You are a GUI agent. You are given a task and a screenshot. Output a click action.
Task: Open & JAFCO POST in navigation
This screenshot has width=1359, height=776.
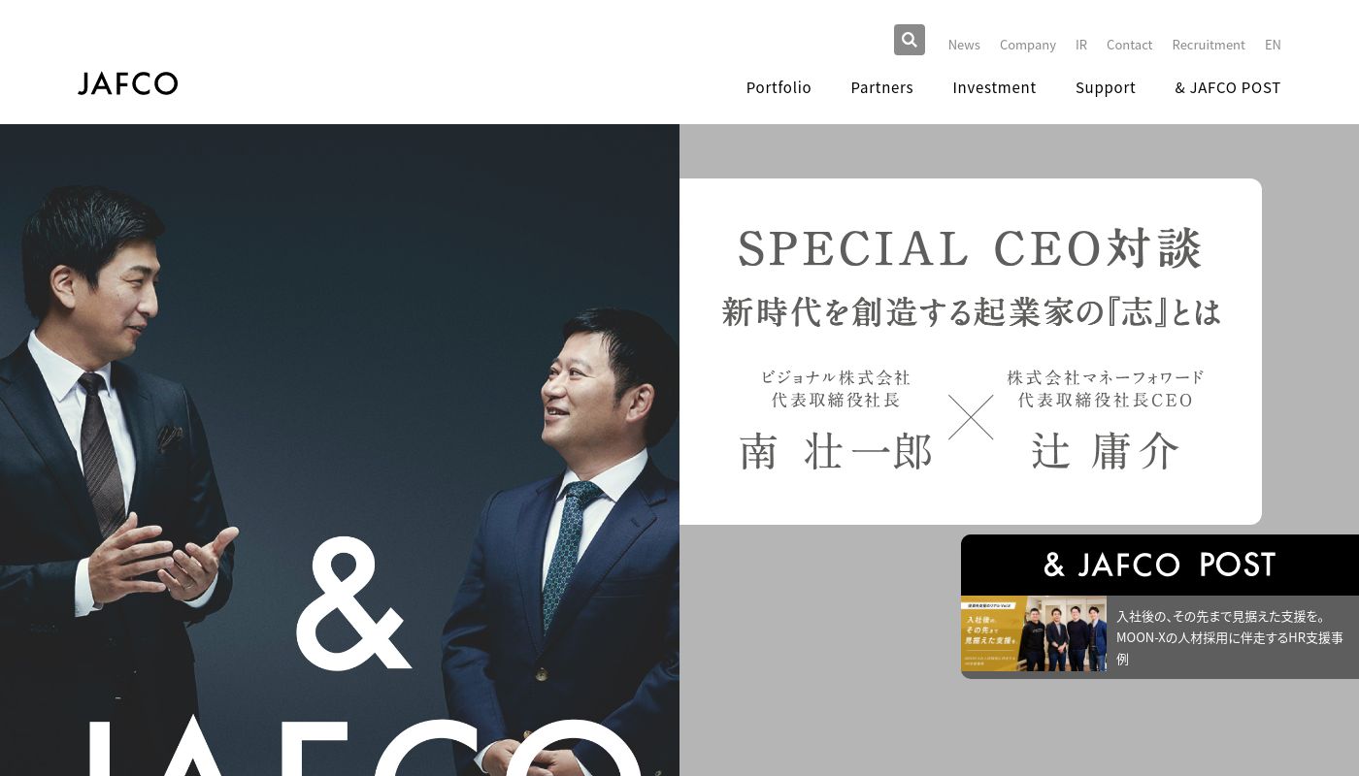pos(1228,87)
